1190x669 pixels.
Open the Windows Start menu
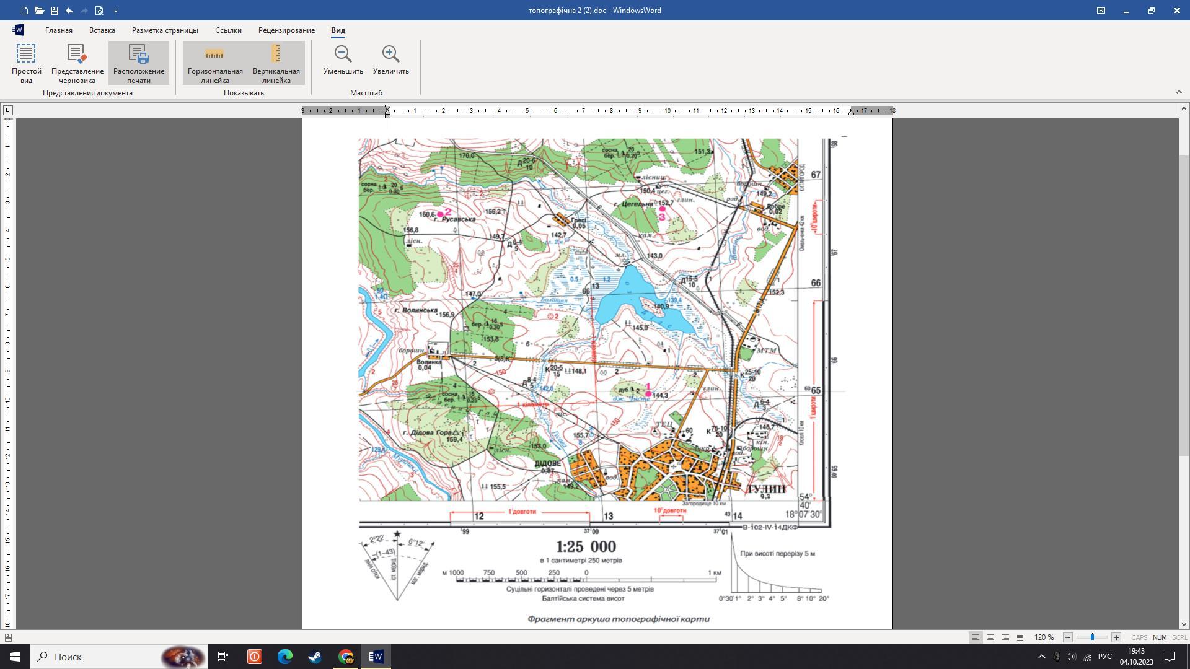point(15,657)
